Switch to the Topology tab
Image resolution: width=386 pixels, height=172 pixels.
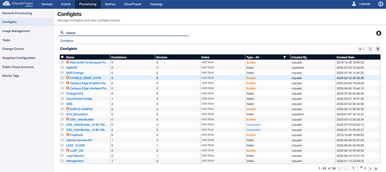[x=156, y=4]
